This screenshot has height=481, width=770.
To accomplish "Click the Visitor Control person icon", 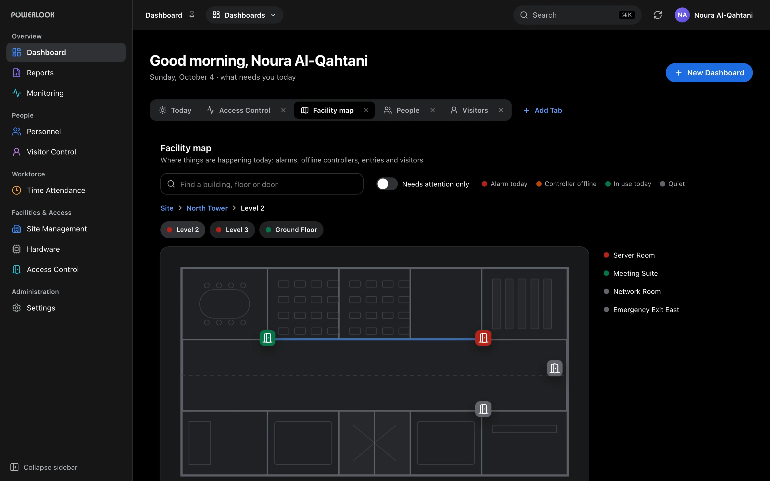I will [x=17, y=152].
